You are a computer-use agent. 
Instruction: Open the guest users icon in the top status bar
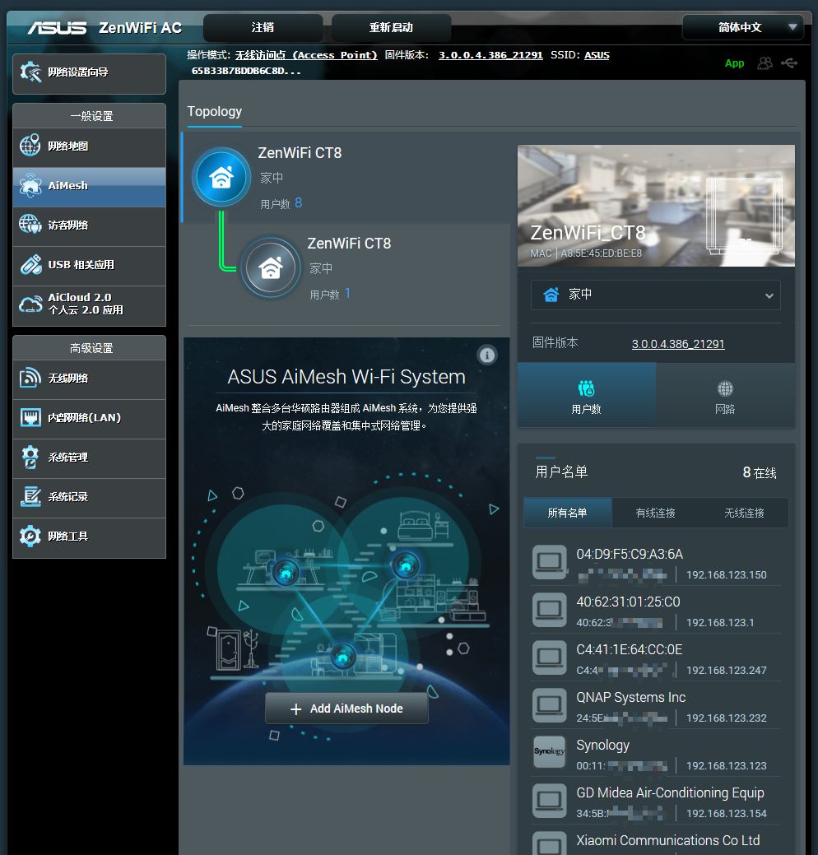[x=765, y=63]
